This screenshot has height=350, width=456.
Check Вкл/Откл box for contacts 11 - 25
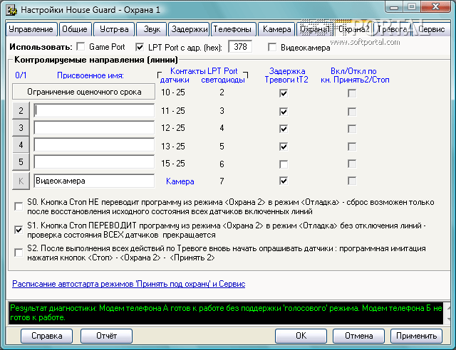tap(352, 112)
